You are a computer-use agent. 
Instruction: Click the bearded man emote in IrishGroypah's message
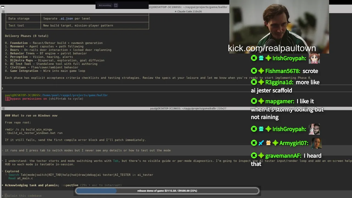(x=314, y=129)
